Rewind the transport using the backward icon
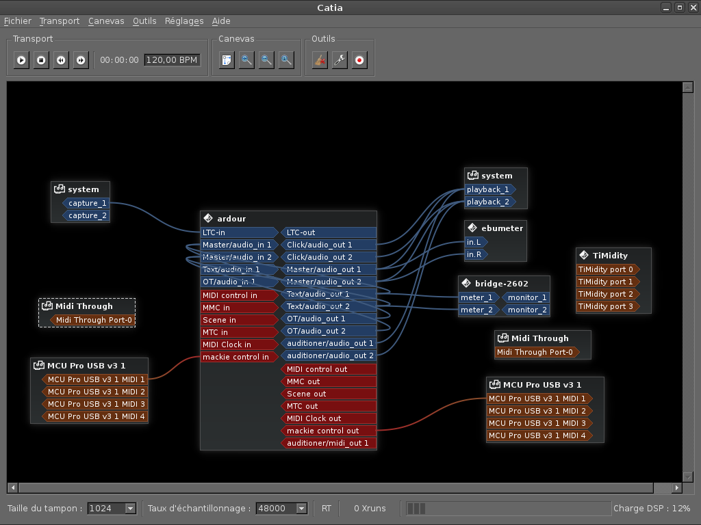Viewport: 701px width, 525px height. pyautogui.click(x=61, y=60)
